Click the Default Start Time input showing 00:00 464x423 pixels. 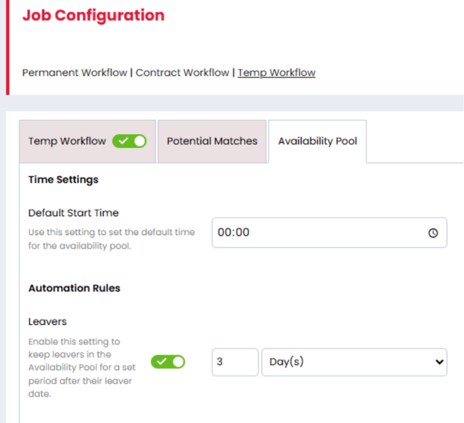pyautogui.click(x=319, y=233)
